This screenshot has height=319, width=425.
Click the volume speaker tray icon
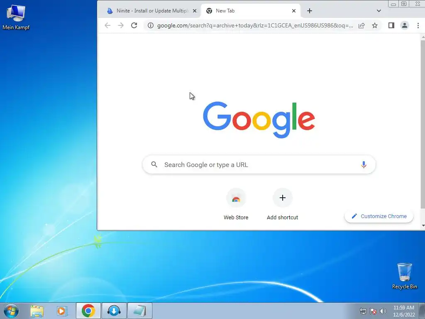click(x=383, y=311)
